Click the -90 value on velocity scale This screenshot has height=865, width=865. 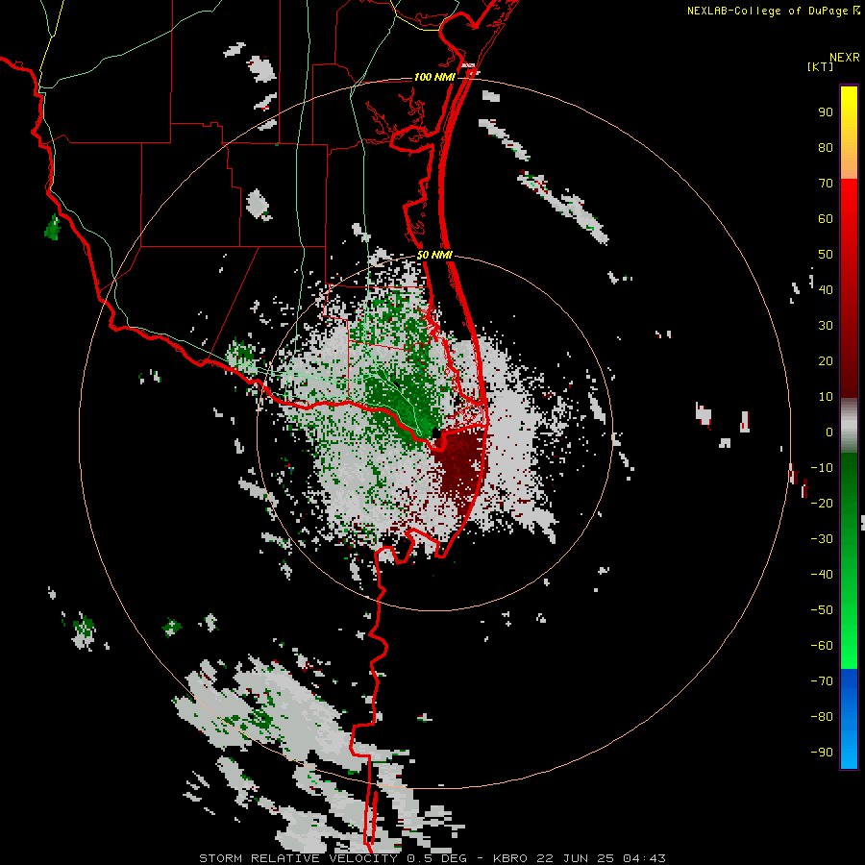click(822, 752)
